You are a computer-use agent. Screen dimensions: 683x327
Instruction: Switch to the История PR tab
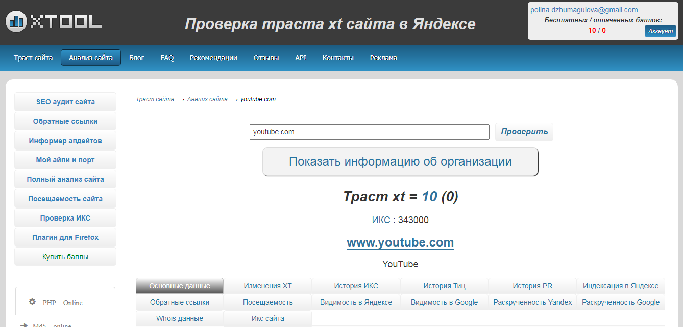[x=533, y=286]
